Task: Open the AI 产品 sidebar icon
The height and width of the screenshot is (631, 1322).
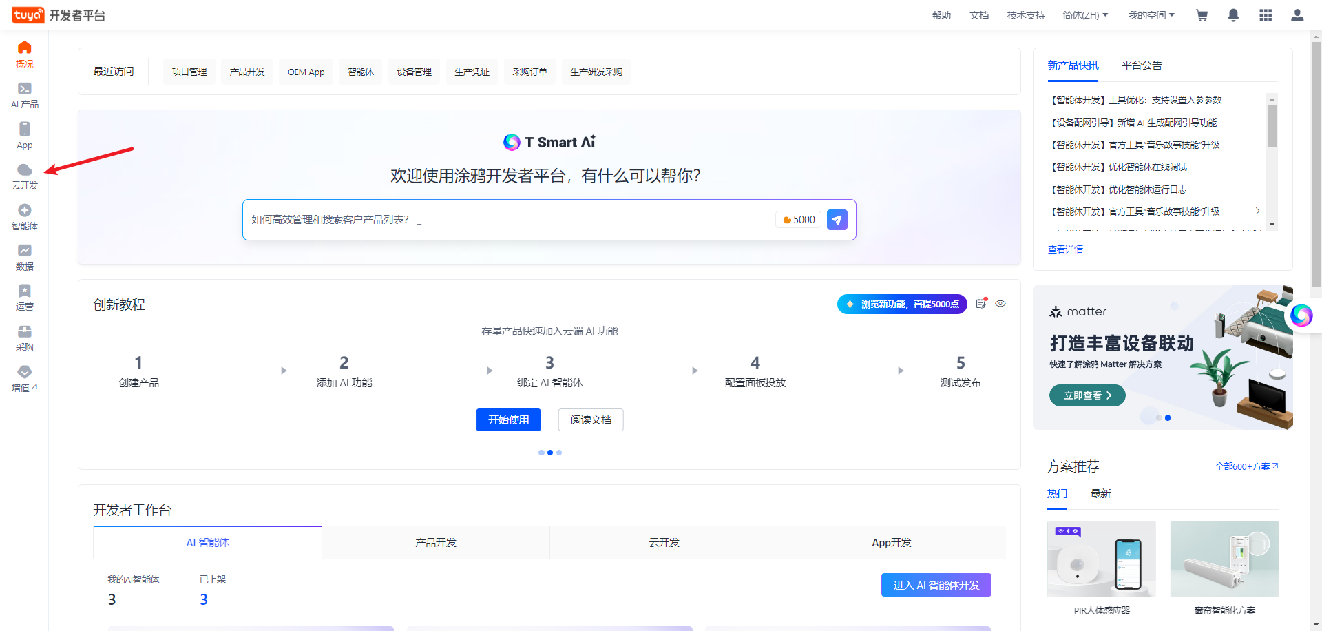Action: [x=25, y=89]
